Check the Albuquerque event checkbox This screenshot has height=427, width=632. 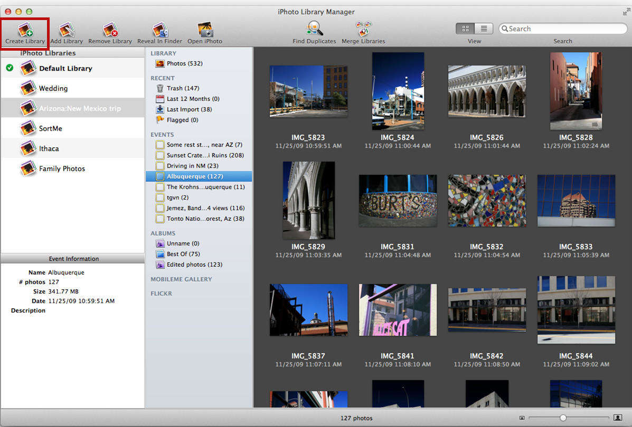159,176
